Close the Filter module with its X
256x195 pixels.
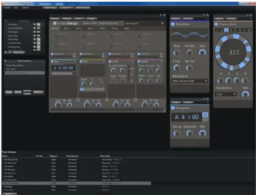104,62
